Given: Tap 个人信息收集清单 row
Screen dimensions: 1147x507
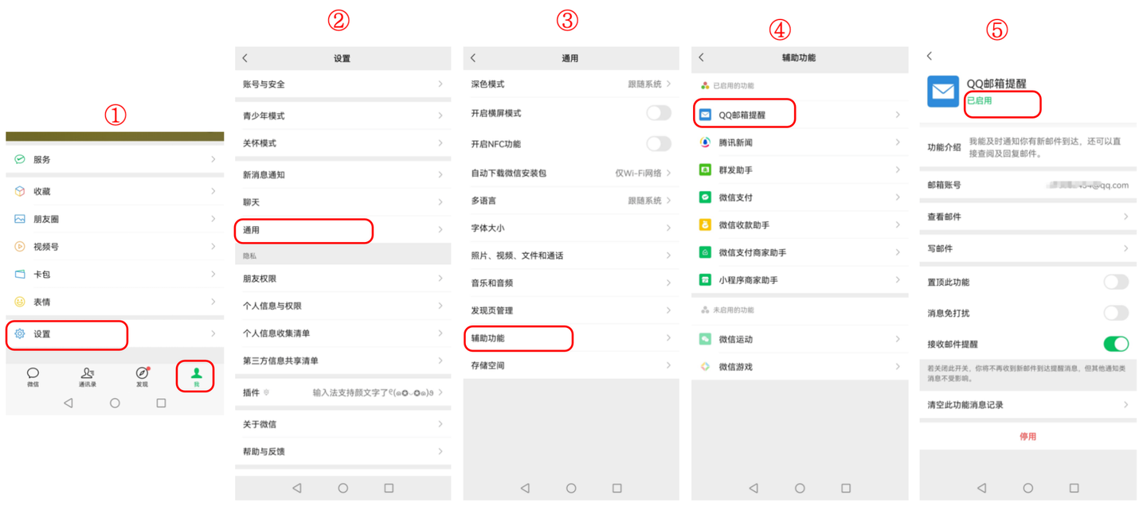Looking at the screenshot, I should click(x=343, y=333).
